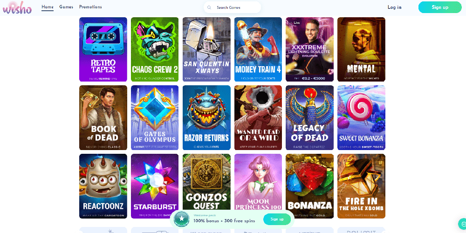
Task: Choose the Gates of Olympus game
Action: 155,118
